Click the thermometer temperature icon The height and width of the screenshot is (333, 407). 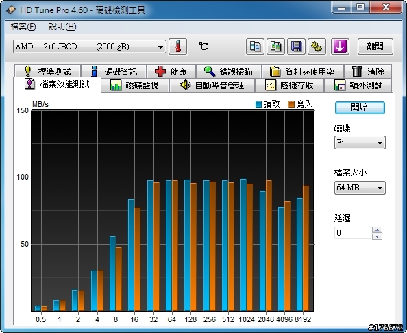tap(177, 47)
